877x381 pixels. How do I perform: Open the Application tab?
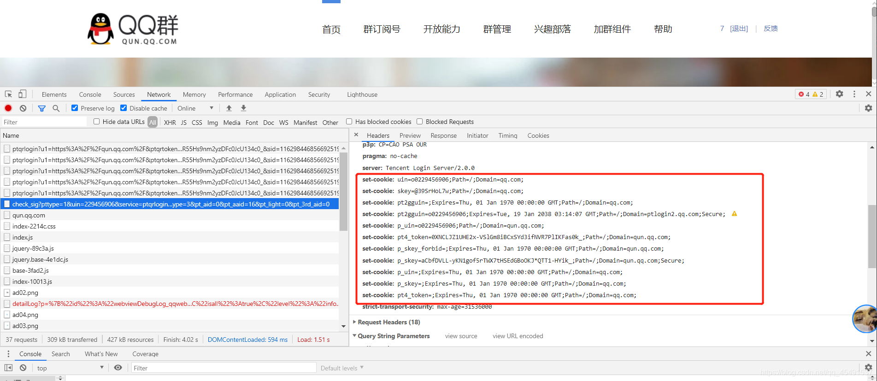click(280, 94)
